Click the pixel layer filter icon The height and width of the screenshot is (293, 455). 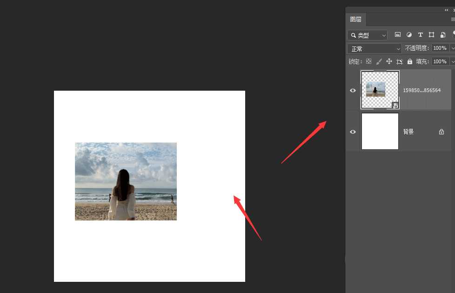(397, 35)
